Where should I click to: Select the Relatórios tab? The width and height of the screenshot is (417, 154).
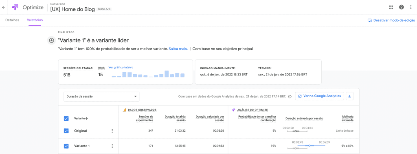[x=35, y=20]
